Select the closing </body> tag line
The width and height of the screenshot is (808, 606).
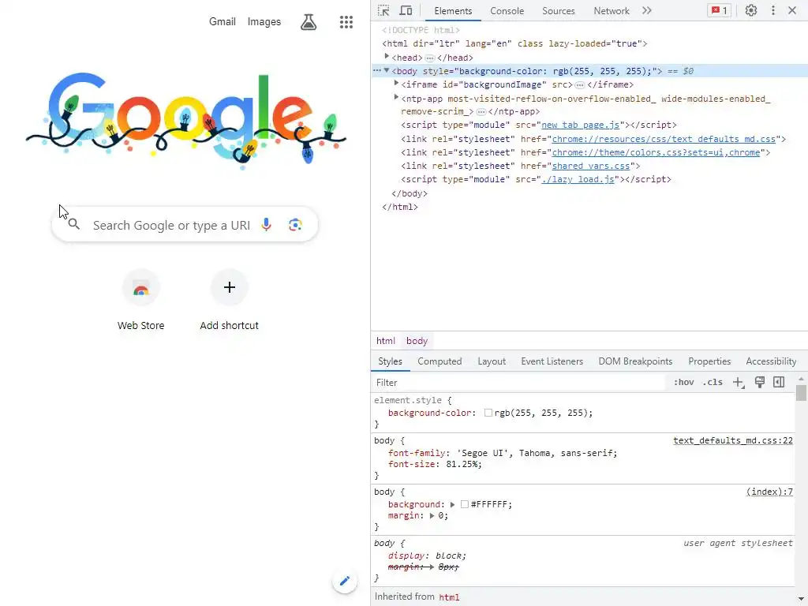pyautogui.click(x=410, y=194)
